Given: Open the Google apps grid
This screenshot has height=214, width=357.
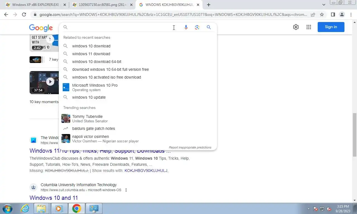Looking at the screenshot, I should [x=309, y=27].
